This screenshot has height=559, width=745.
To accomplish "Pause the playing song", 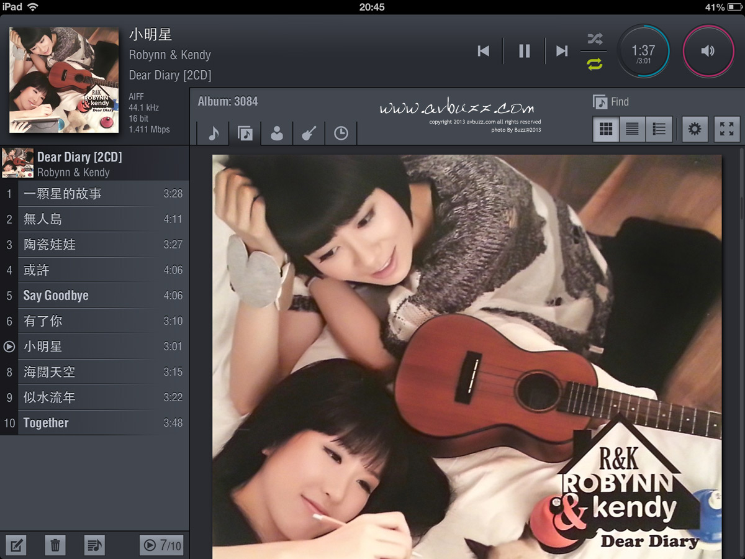I will tap(525, 51).
